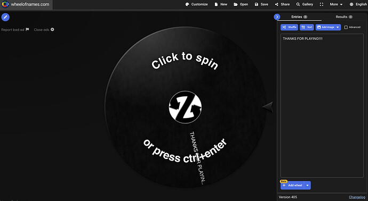This screenshot has width=368, height=201.
Task: Sort the entries alphabetically
Action: point(307,27)
